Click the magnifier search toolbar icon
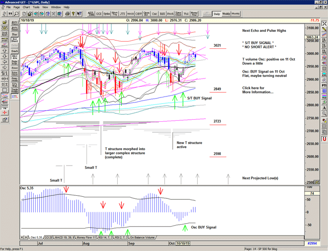The image size is (328, 251). [16, 14]
